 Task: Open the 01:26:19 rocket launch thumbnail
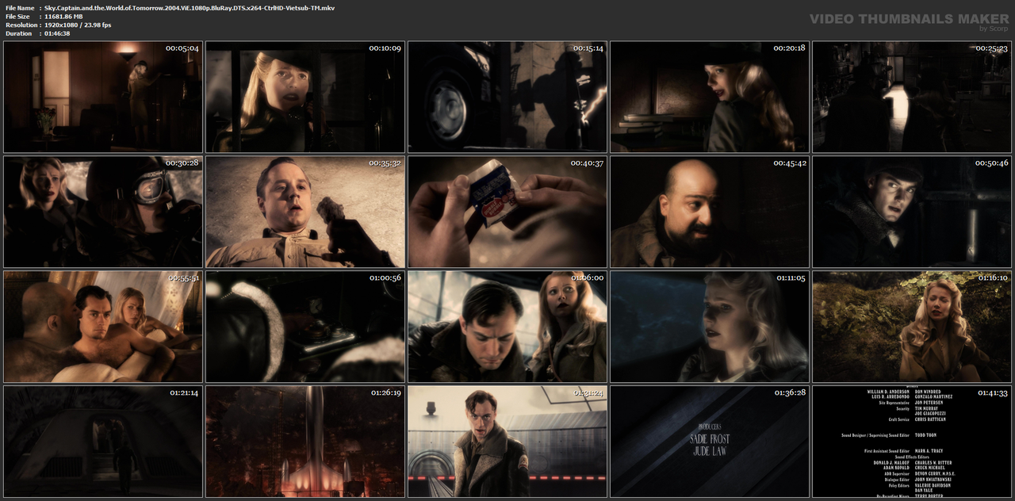pyautogui.click(x=305, y=442)
